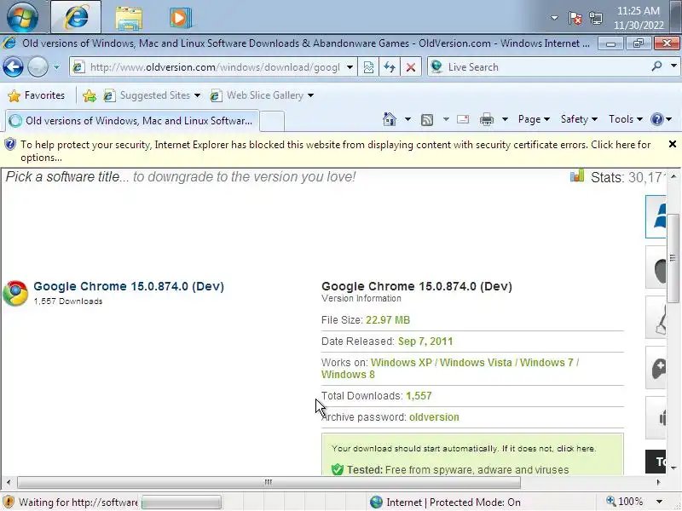Select the Mac platform sidebar icon

pyautogui.click(x=656, y=267)
